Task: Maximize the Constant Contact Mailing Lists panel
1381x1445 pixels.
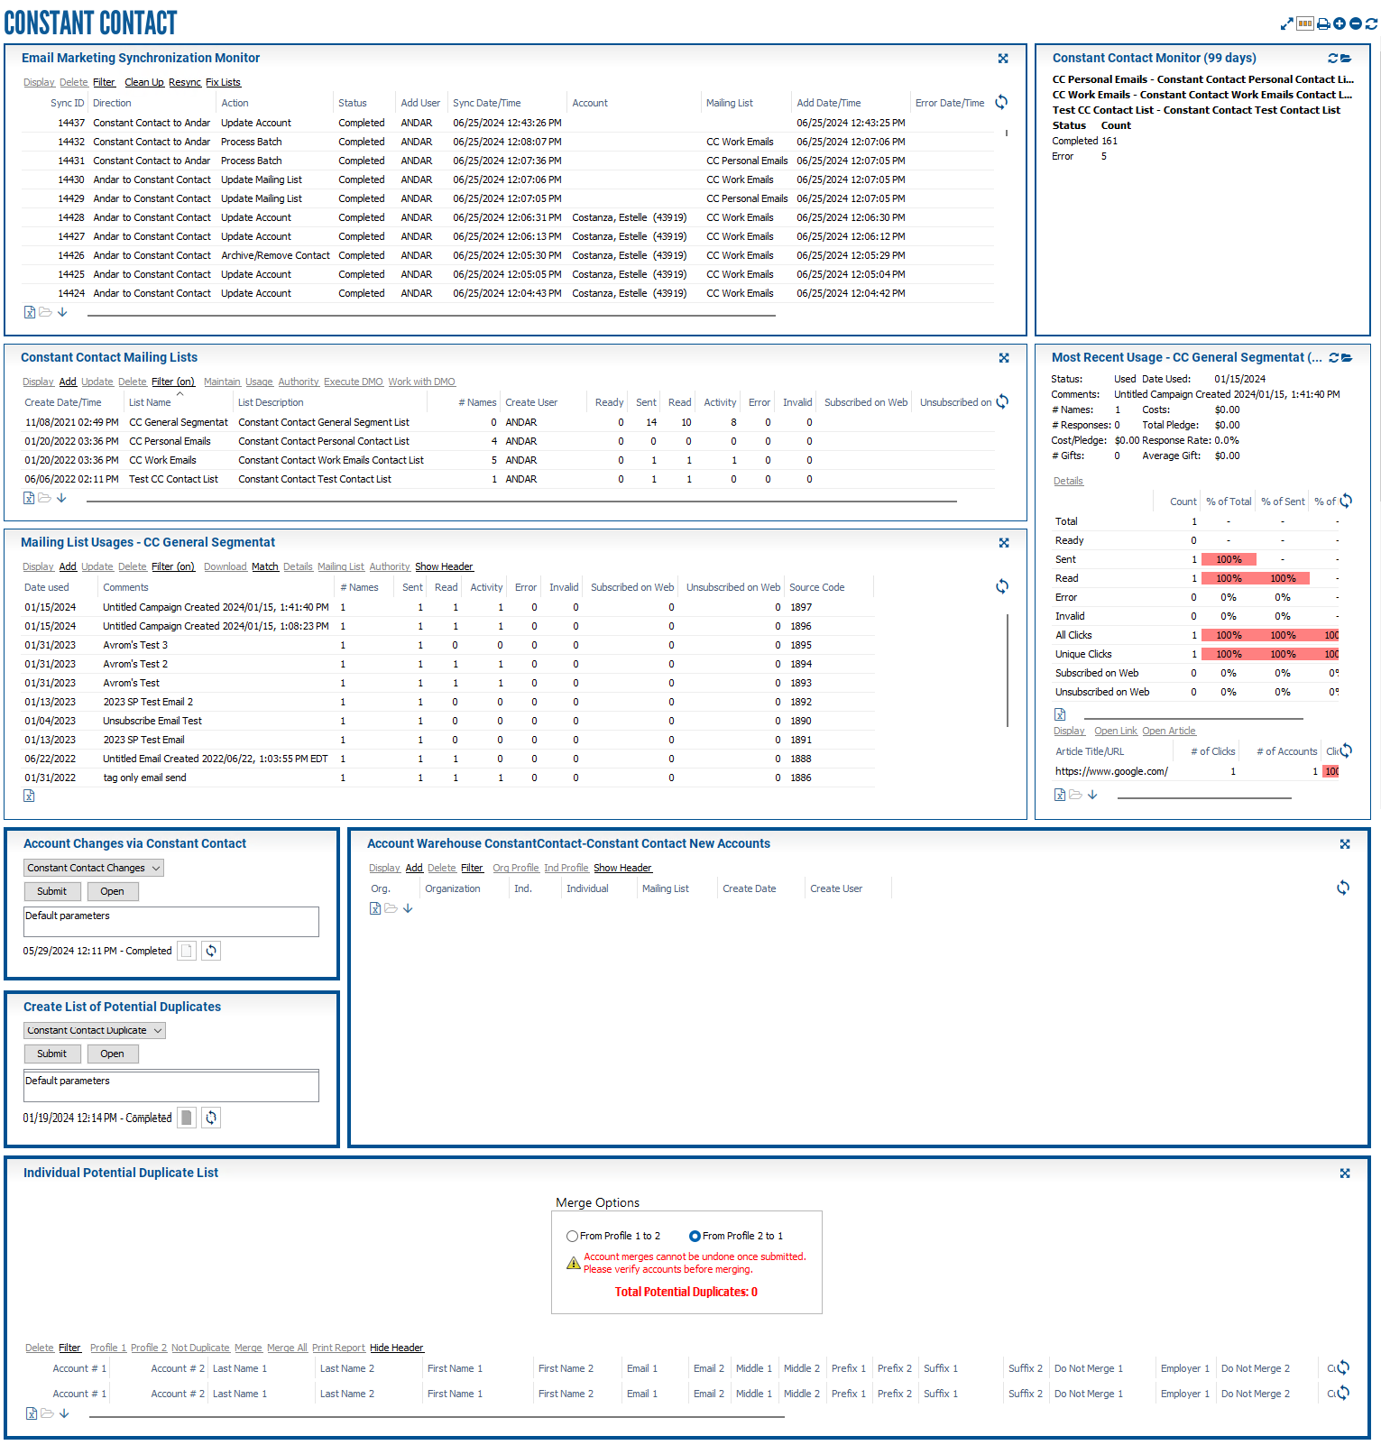Action: (x=1004, y=358)
